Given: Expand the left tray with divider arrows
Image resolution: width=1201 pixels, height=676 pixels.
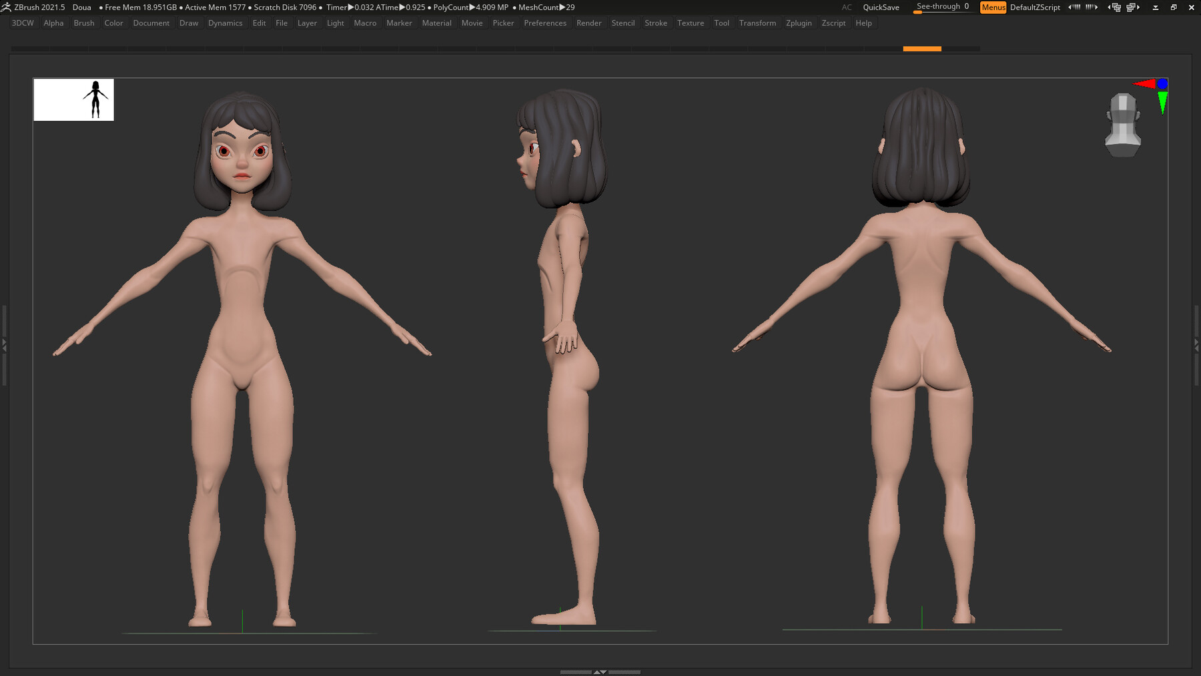Looking at the screenshot, I should tap(4, 344).
